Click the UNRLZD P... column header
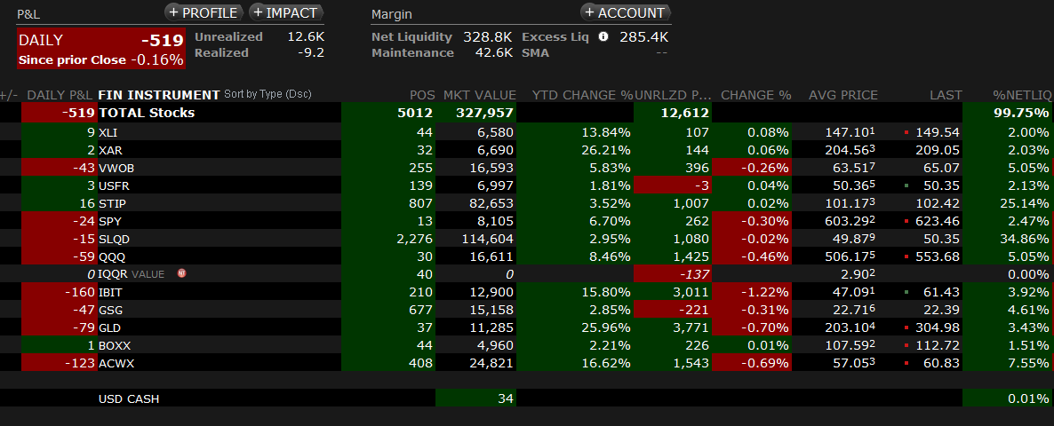 click(x=672, y=95)
